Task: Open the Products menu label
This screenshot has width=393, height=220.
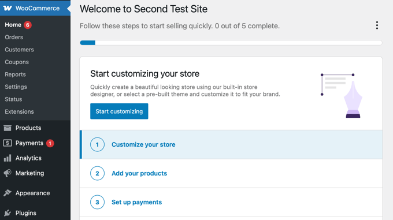Action: (x=28, y=128)
